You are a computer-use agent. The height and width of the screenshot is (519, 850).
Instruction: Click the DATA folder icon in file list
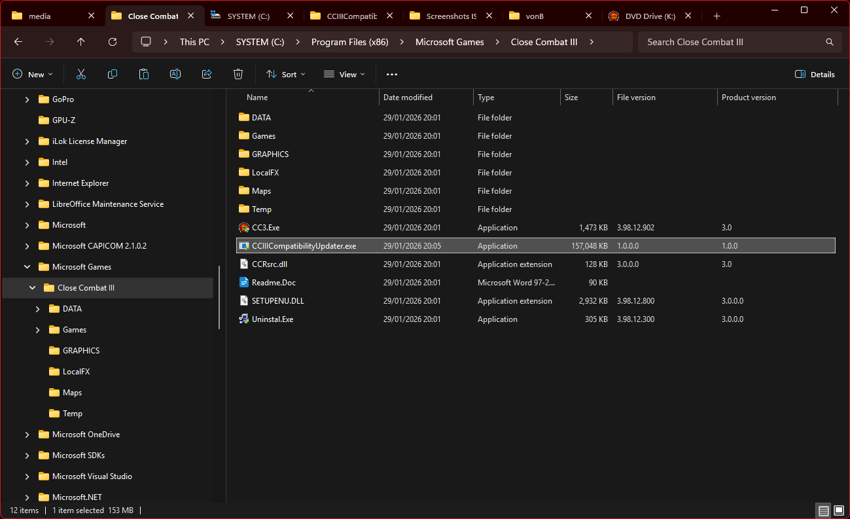coord(244,118)
